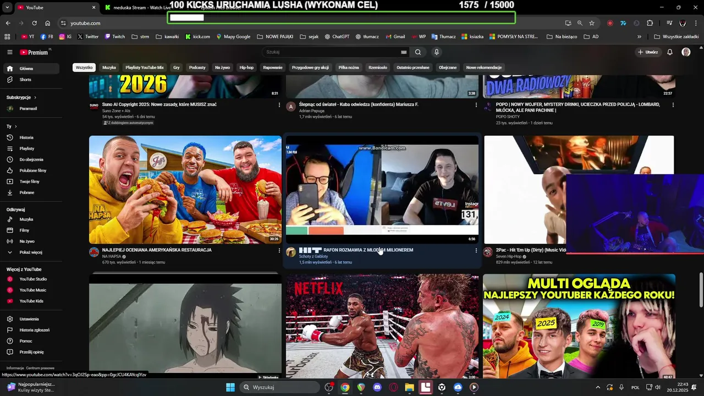Open Chrome tab search dropdown
Image resolution: width=704 pixels, height=396 pixels.
coord(7,8)
